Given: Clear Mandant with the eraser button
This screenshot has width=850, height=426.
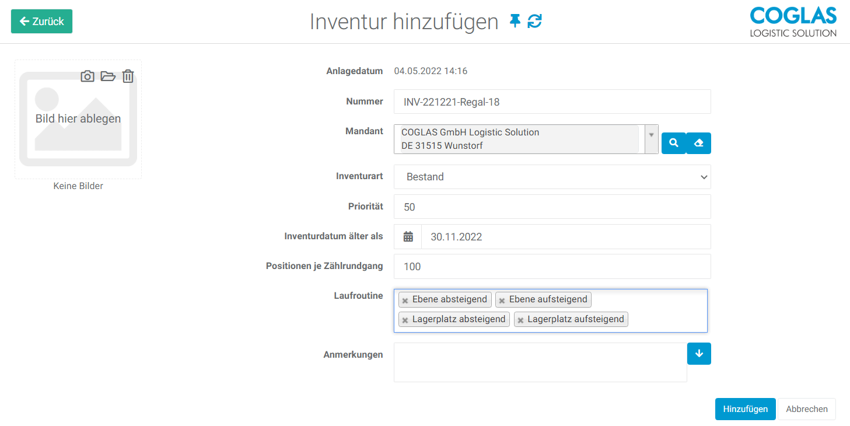Looking at the screenshot, I should (x=698, y=143).
